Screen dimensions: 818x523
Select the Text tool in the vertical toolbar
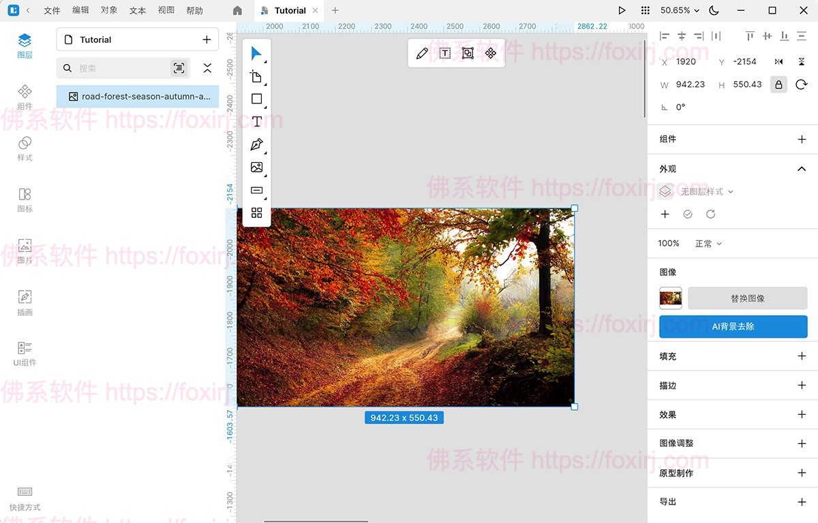tap(256, 122)
